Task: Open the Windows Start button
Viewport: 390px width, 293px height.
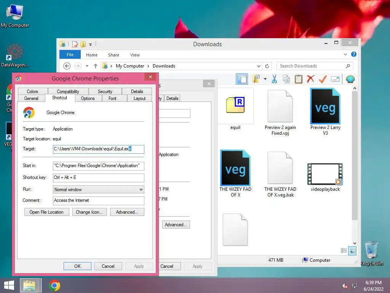Action: [x=9, y=285]
